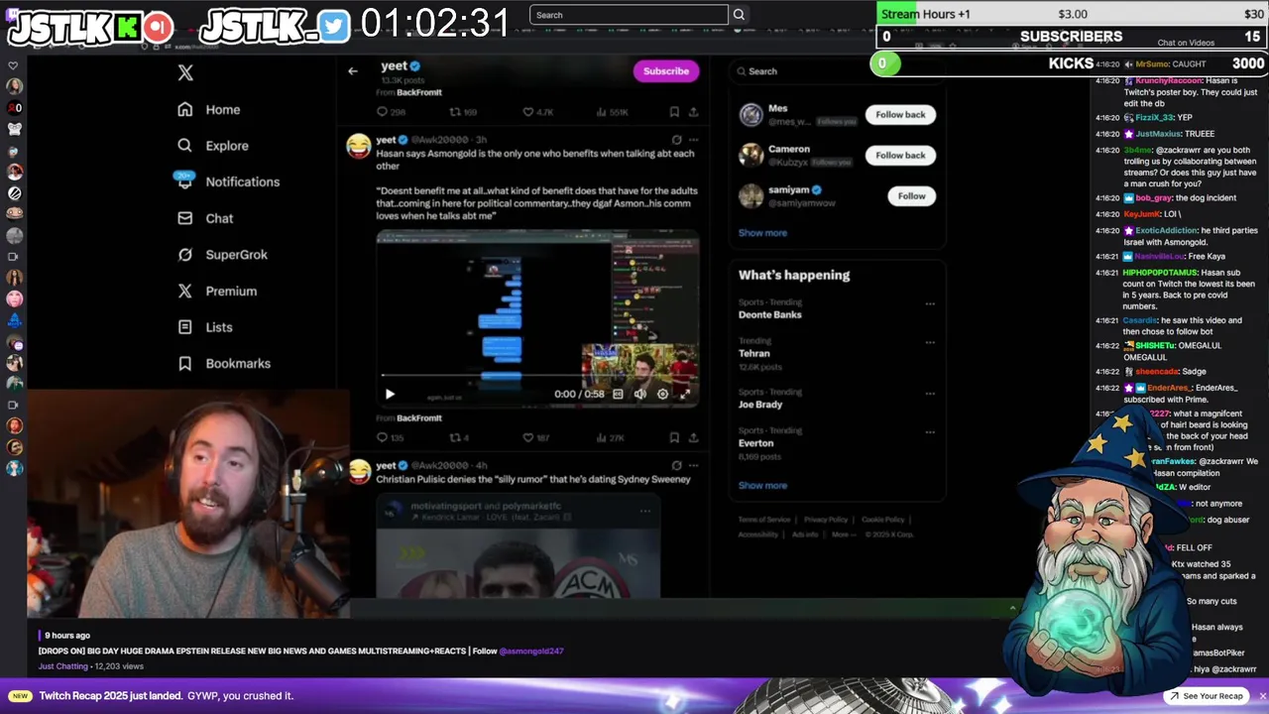This screenshot has width=1269, height=714.
Task: Open the Ads info footer link
Action: 805,535
